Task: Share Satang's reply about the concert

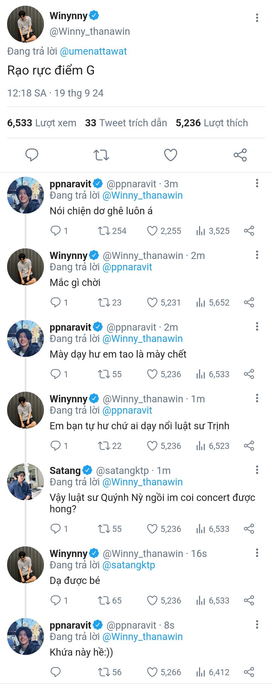Action: click(249, 529)
